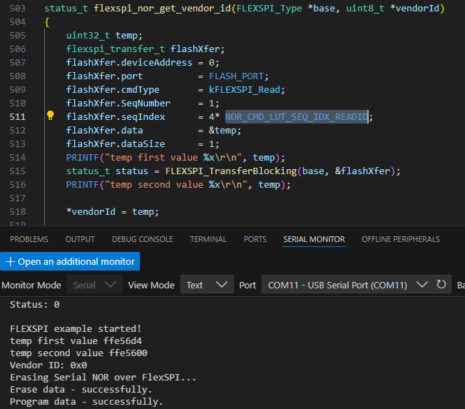The width and height of the screenshot is (465, 409).
Task: Click the uint32_t temp declaration on line 505
Action: tap(104, 36)
